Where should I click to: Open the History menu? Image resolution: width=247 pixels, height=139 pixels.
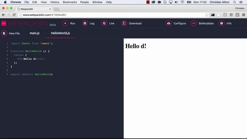click(55, 2)
